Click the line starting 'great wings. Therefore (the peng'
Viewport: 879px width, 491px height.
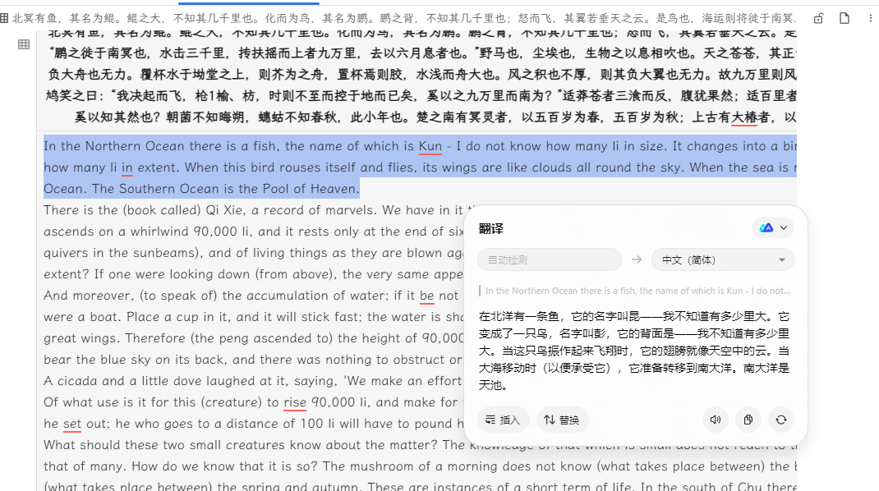(x=253, y=338)
